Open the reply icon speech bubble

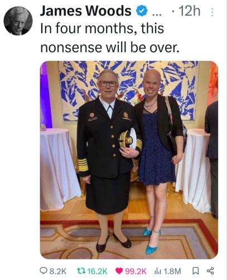click(44, 271)
